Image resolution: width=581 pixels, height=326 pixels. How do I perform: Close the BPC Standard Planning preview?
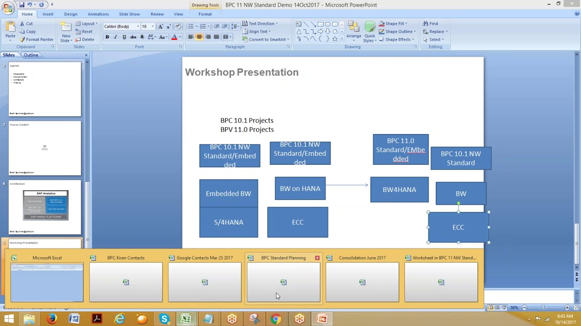point(317,258)
